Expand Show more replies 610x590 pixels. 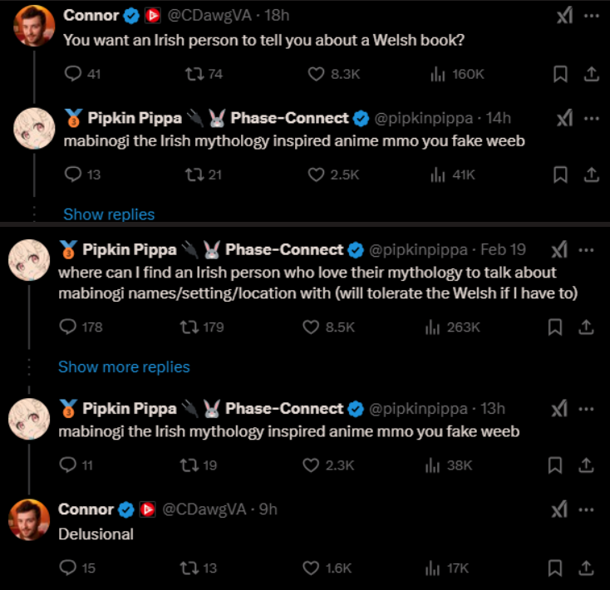tap(124, 366)
